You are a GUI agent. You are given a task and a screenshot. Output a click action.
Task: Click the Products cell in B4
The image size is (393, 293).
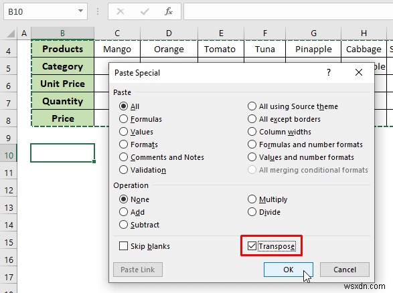[x=63, y=49]
